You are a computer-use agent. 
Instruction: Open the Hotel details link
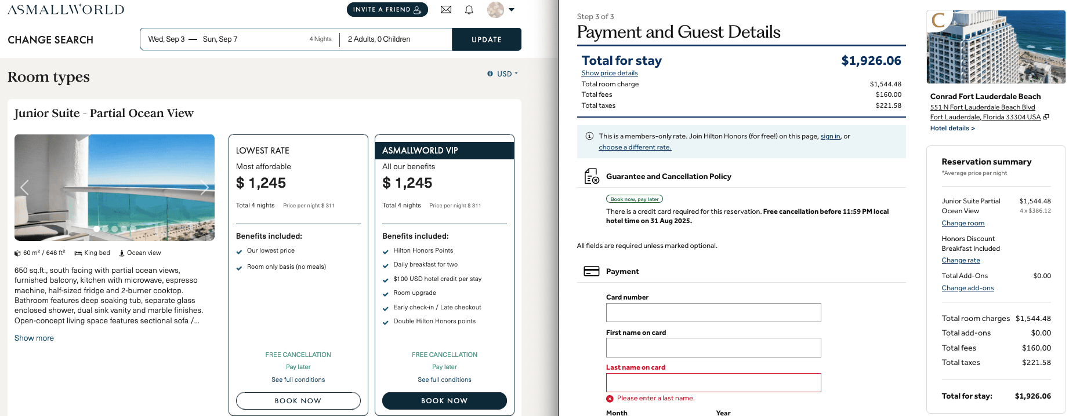click(952, 128)
